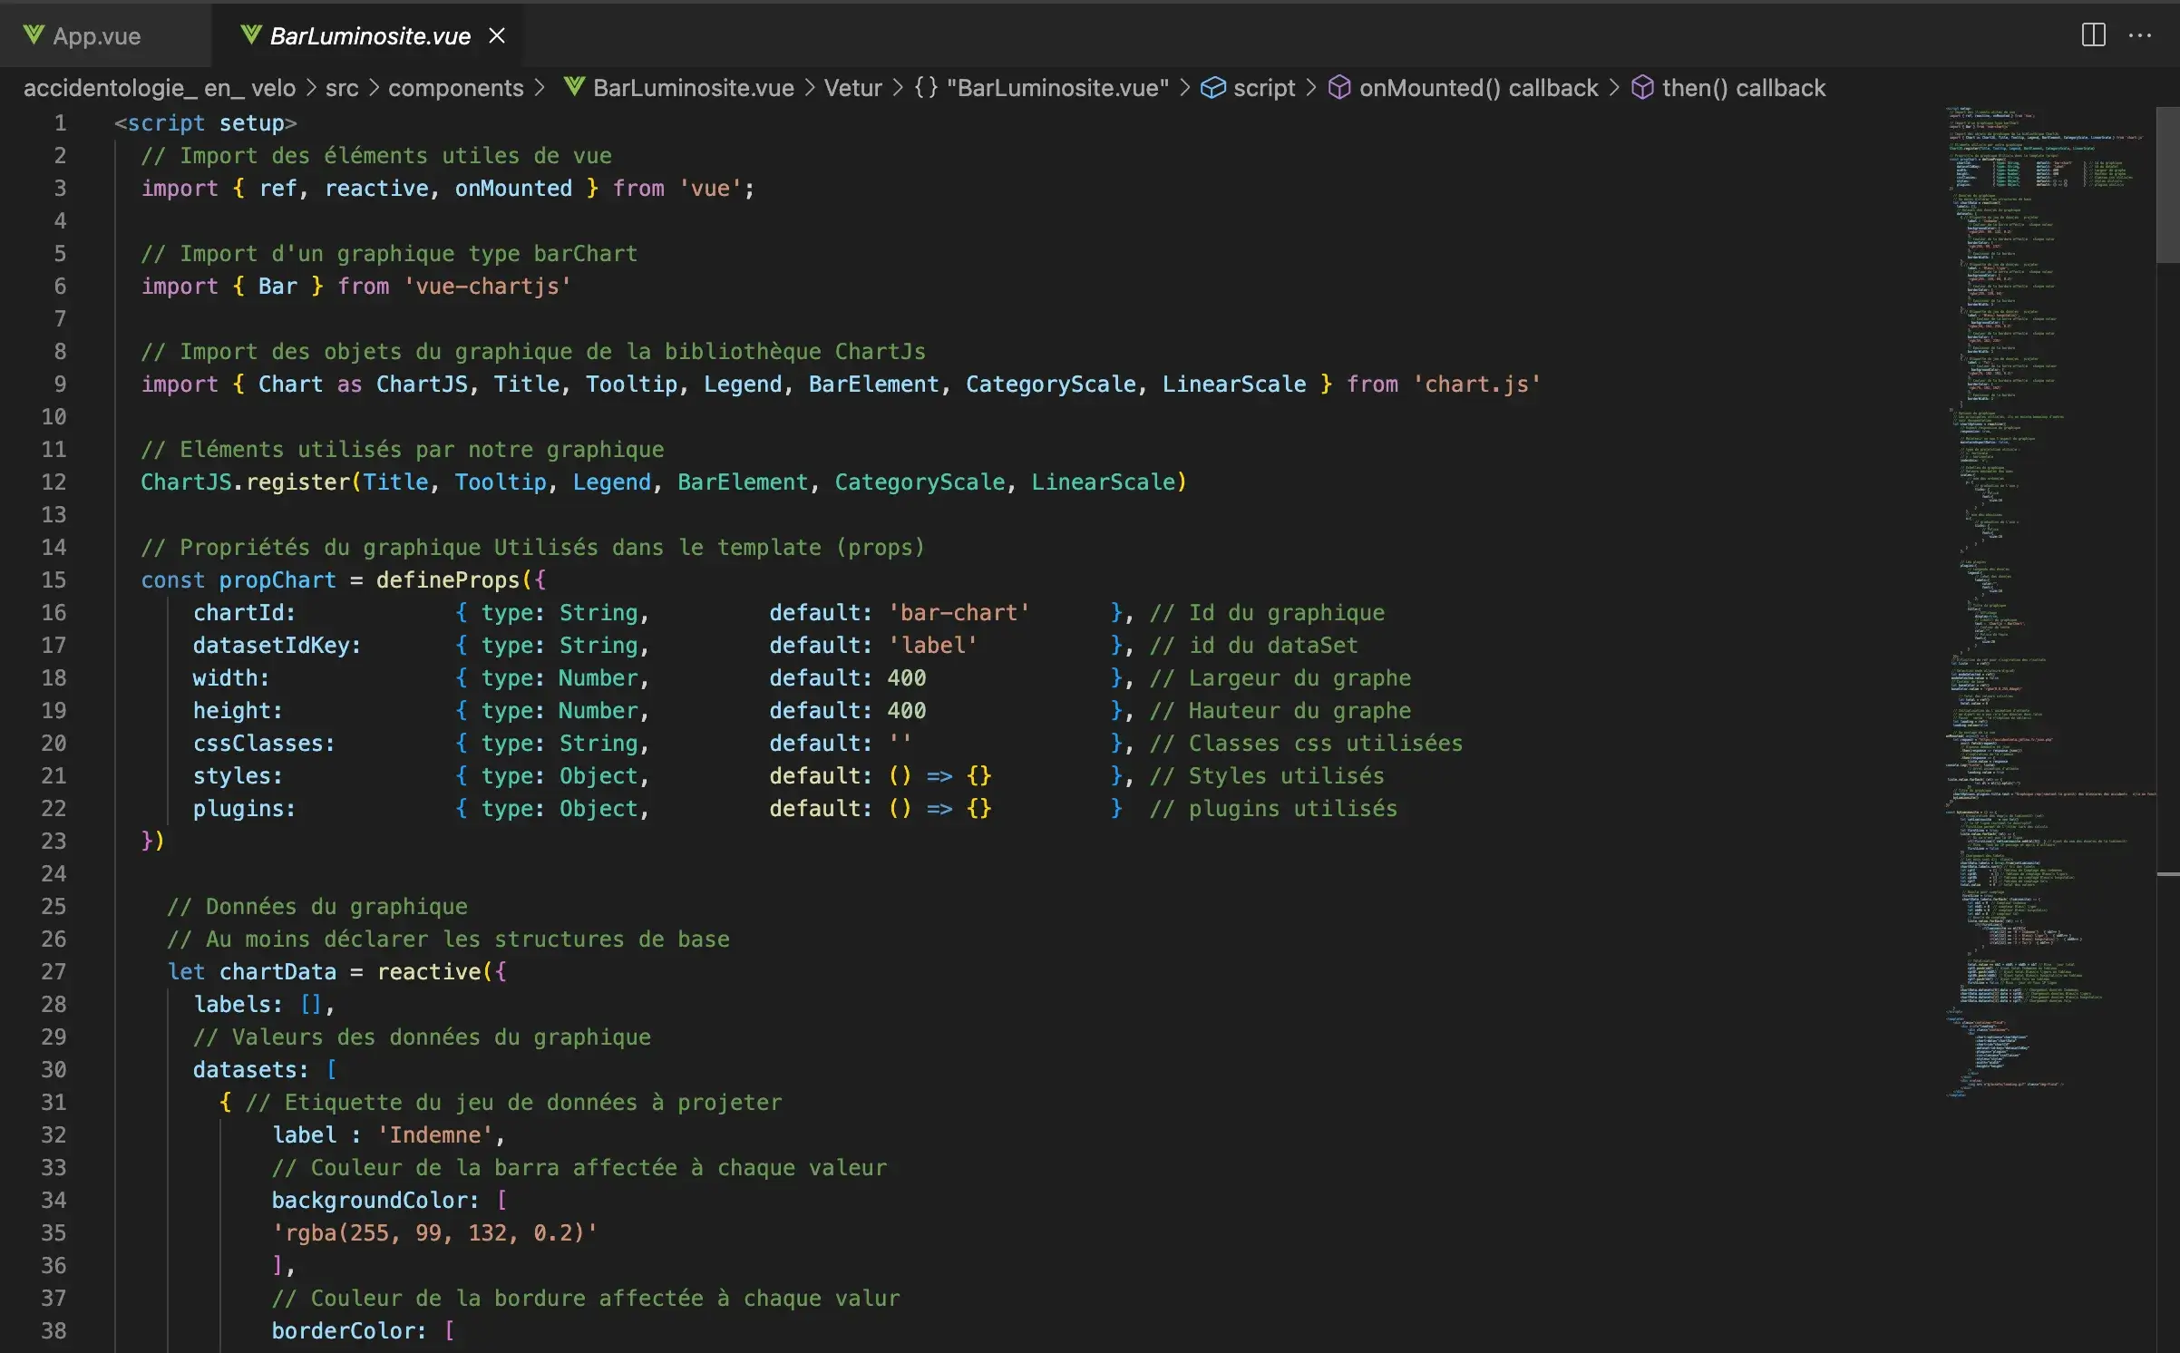Select the BarLuminosite.vue tab
The height and width of the screenshot is (1353, 2180).
(370, 35)
